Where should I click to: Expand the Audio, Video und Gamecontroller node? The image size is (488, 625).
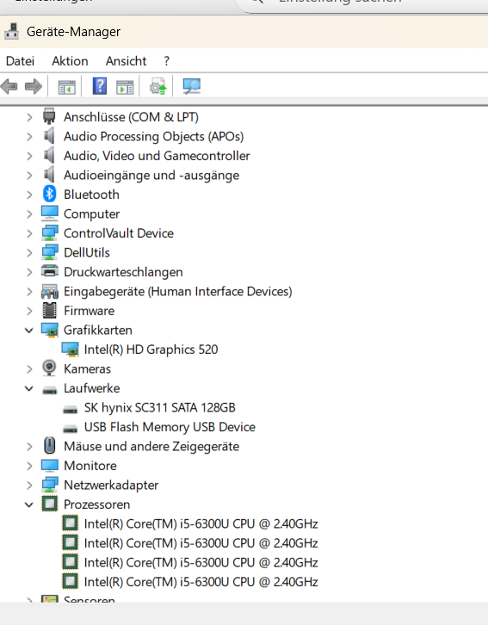[29, 156]
